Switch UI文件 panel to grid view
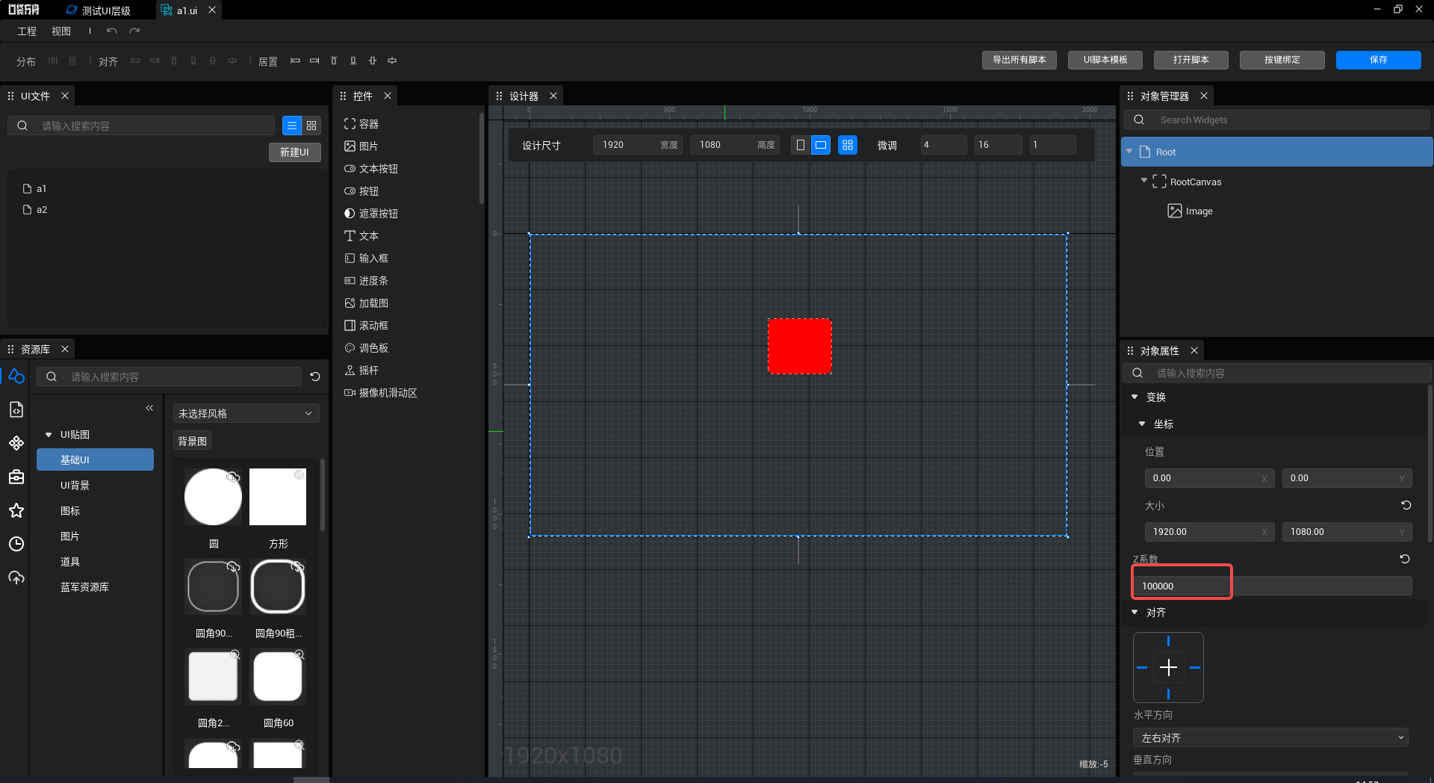The width and height of the screenshot is (1434, 783). [311, 126]
